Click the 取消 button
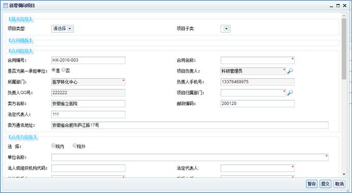This screenshot has width=352, height=193. (339, 184)
